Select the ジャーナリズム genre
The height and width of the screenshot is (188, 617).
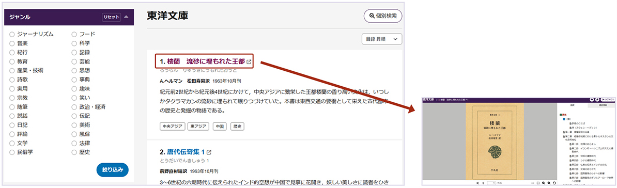12,34
